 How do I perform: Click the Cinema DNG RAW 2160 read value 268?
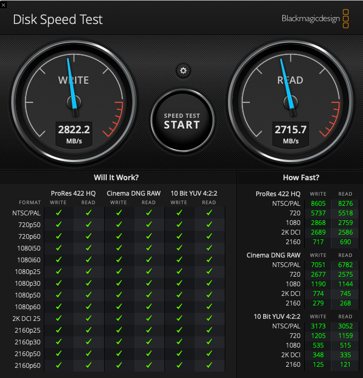[x=345, y=303]
